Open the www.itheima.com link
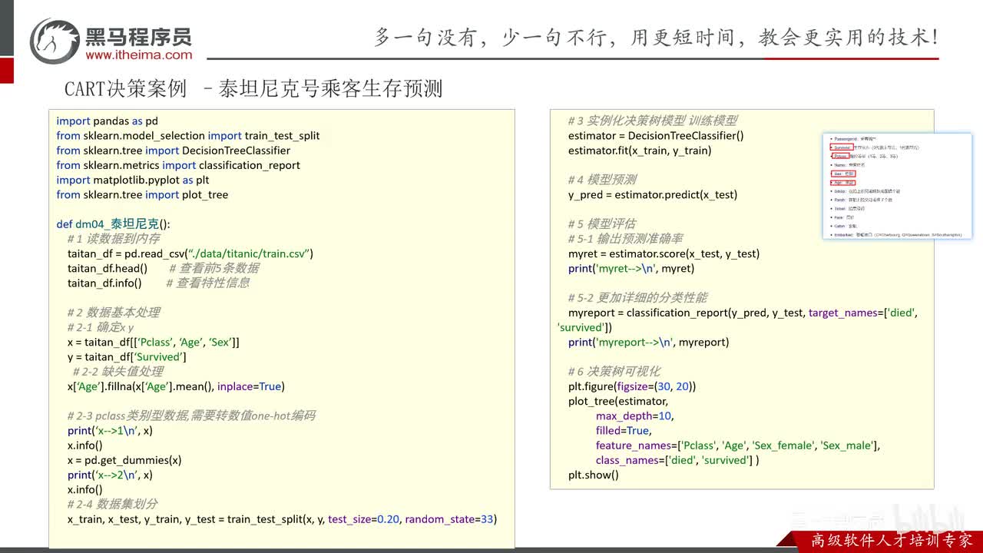 (x=139, y=55)
